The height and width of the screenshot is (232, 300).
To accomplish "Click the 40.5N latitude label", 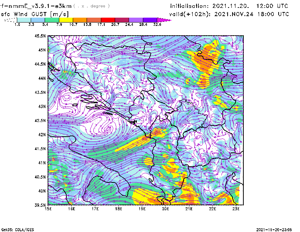I will coord(40,177).
